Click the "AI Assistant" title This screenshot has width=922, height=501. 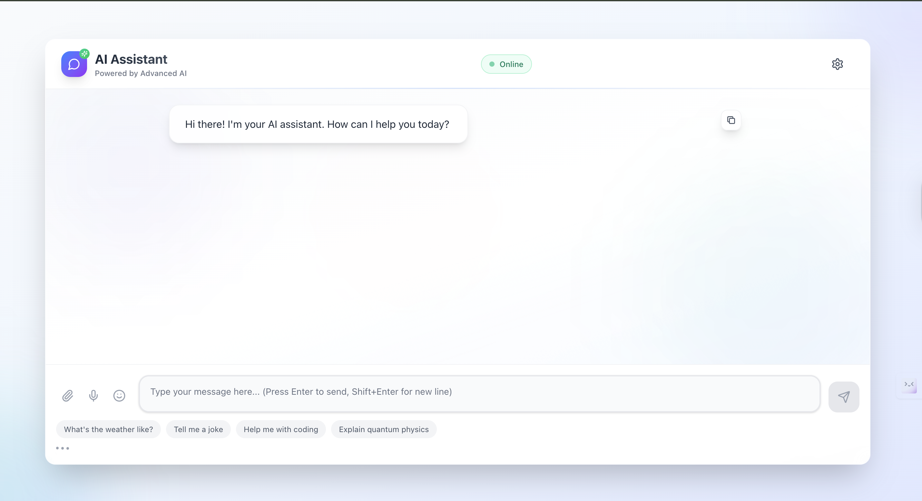tap(131, 59)
